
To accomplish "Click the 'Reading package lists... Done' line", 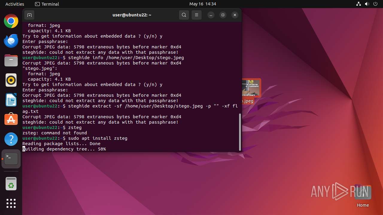I will 61,144.
